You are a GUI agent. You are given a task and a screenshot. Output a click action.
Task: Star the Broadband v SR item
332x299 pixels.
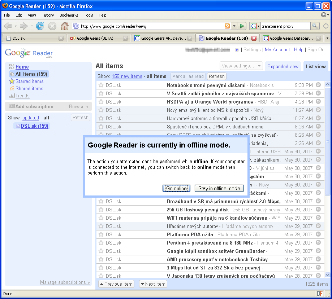pyautogui.click(x=101, y=201)
